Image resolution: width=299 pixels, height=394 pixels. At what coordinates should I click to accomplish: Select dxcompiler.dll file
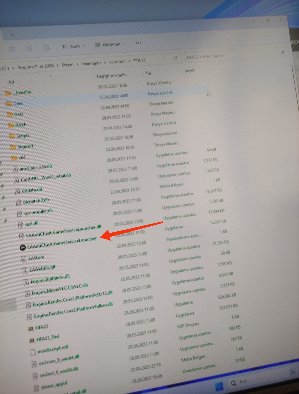click(x=35, y=212)
